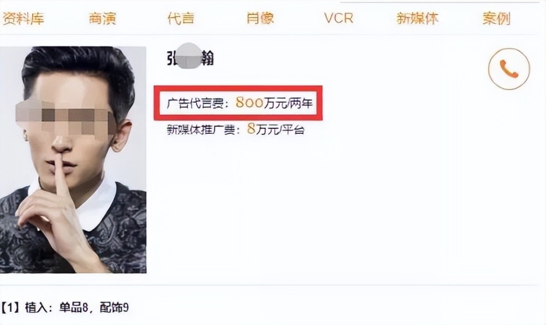Click the 植入 text in bottom line
This screenshot has width=546, height=325.
click(x=35, y=308)
